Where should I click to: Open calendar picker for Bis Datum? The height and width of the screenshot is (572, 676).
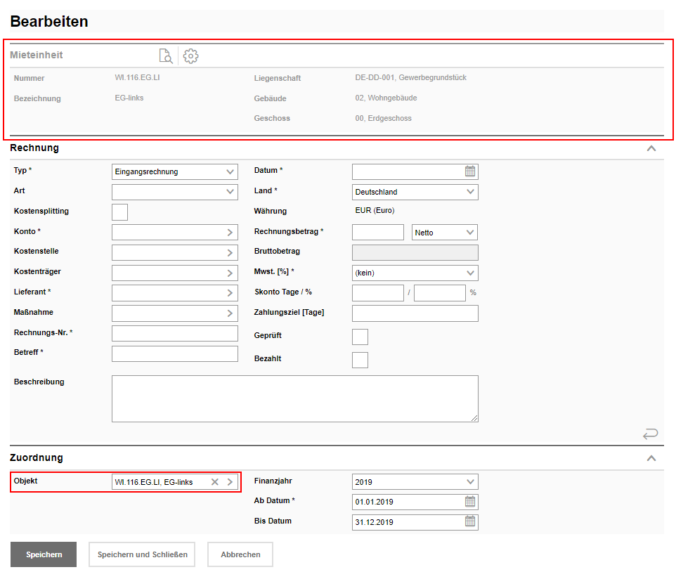click(x=470, y=522)
